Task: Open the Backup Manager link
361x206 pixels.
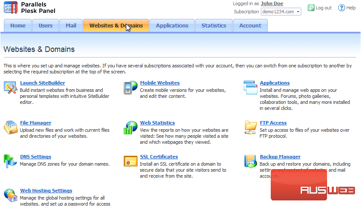Action: (280, 157)
